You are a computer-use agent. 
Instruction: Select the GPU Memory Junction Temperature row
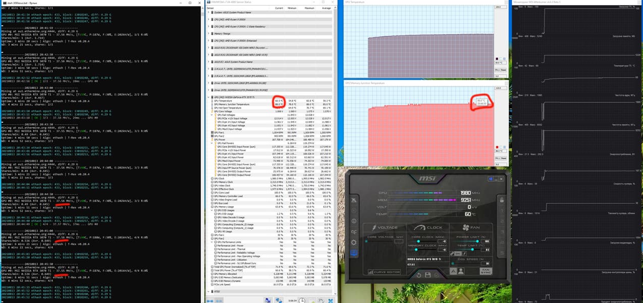click(270, 105)
